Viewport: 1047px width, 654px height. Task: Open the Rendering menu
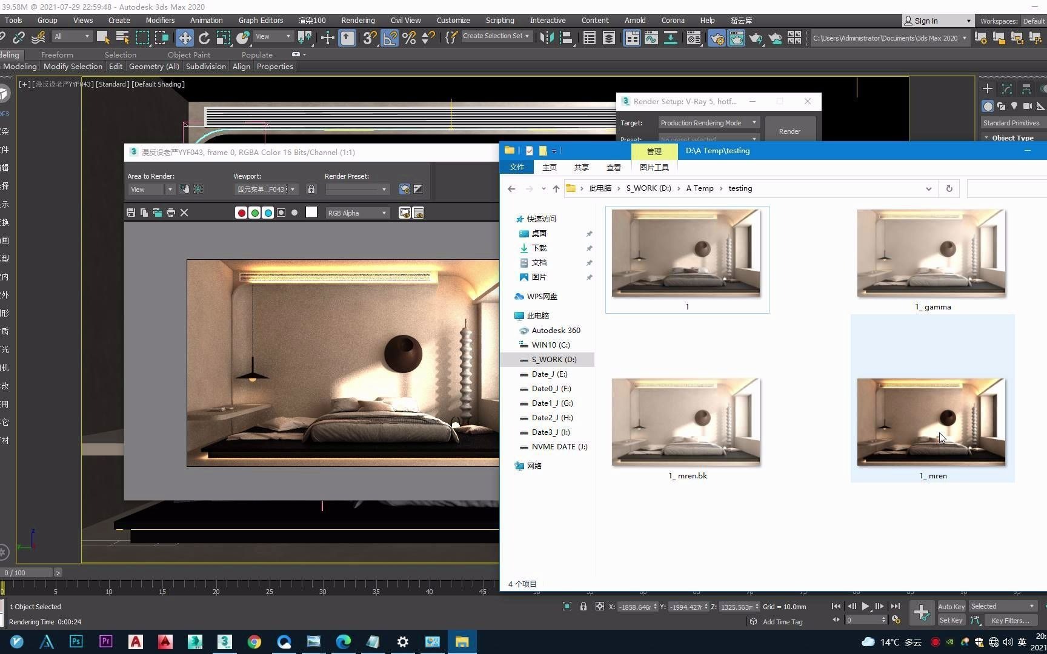point(358,20)
